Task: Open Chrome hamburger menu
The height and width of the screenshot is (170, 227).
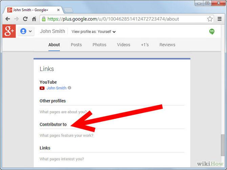Action: tap(220, 19)
